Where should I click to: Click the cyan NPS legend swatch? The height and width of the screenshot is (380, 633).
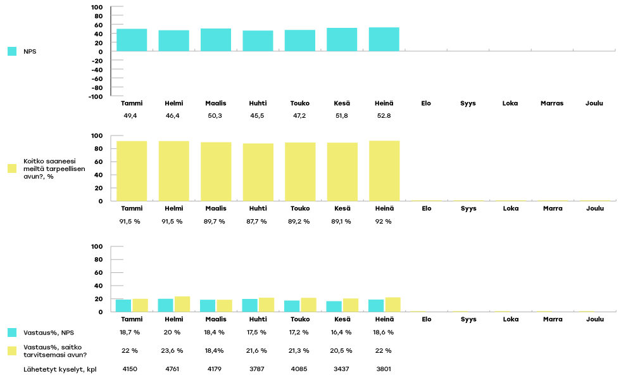pos(11,51)
